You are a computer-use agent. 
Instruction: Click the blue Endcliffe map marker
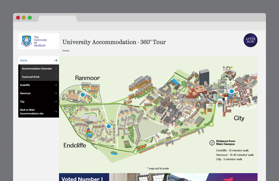tap(109, 126)
